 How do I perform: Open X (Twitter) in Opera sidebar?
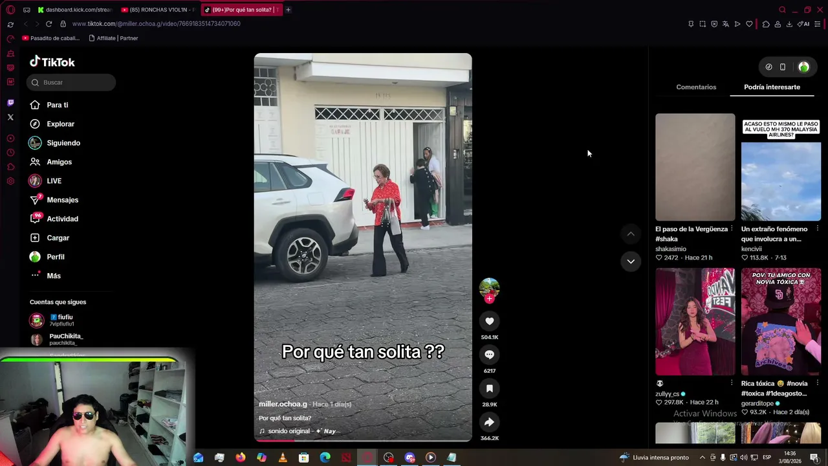pyautogui.click(x=10, y=117)
